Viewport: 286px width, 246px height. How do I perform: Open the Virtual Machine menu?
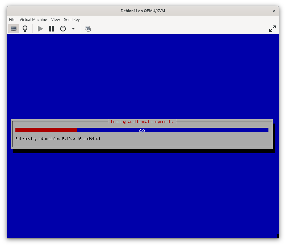click(x=33, y=19)
